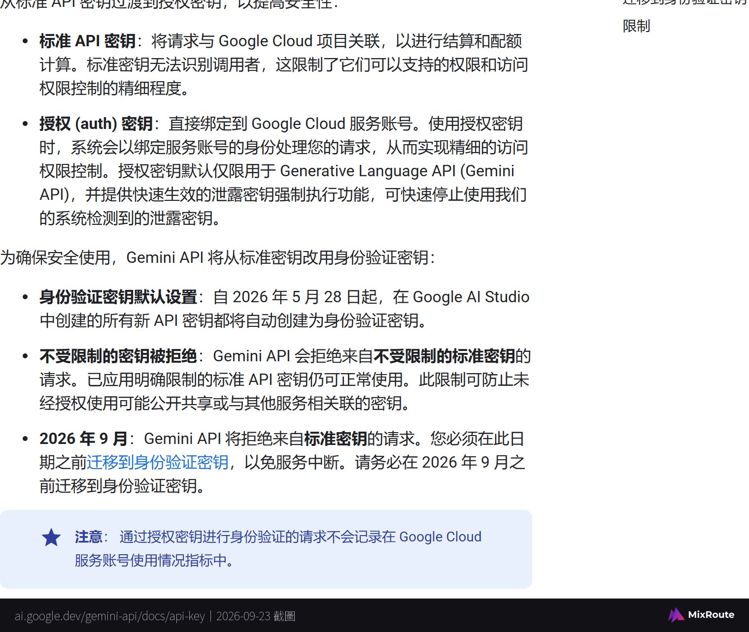The image size is (749, 632).
Task: Click the text Generative Language API (Gemini
Action: point(397,171)
